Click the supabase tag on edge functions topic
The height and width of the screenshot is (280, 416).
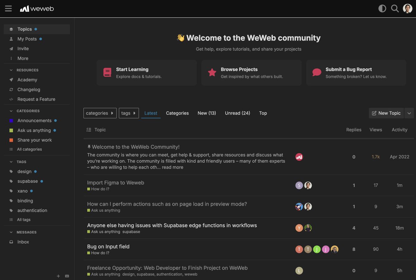click(x=131, y=232)
